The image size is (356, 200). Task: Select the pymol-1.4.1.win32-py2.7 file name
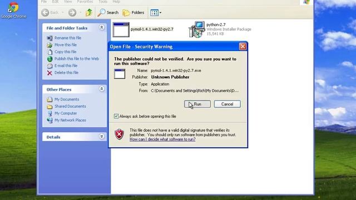[152, 29]
